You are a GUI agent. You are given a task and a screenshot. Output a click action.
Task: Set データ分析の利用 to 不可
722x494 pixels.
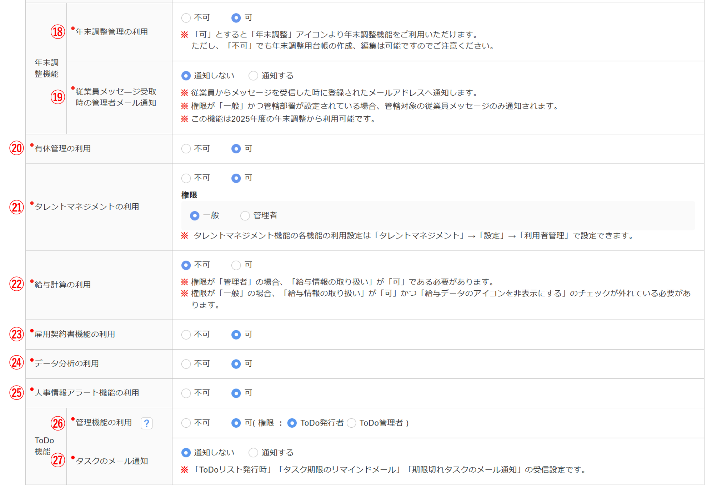pyautogui.click(x=186, y=364)
